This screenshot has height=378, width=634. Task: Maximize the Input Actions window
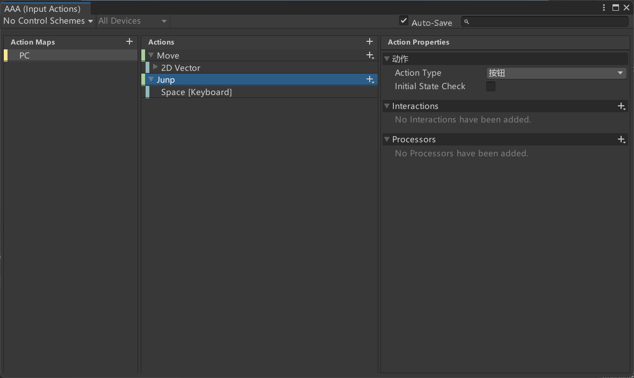coord(615,8)
